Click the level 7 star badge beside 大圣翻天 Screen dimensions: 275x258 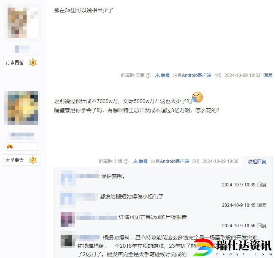pyautogui.click(x=33, y=160)
